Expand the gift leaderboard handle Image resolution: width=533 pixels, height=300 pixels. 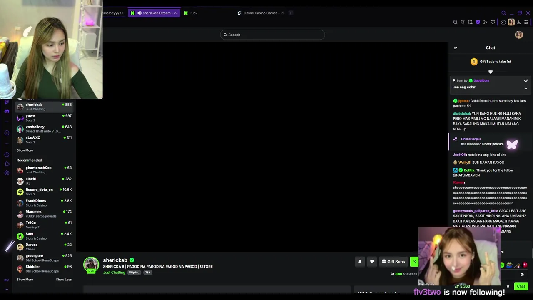491,72
